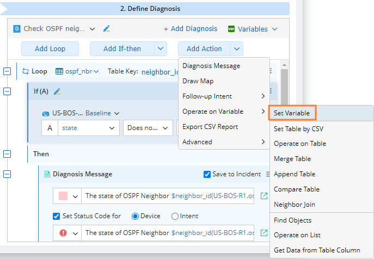374x259 pixels.
Task: Click the red error status icon
Action: point(63,233)
